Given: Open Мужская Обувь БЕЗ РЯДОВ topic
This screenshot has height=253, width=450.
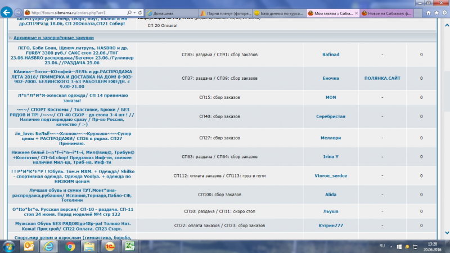Looking at the screenshot, I should coord(73,226).
